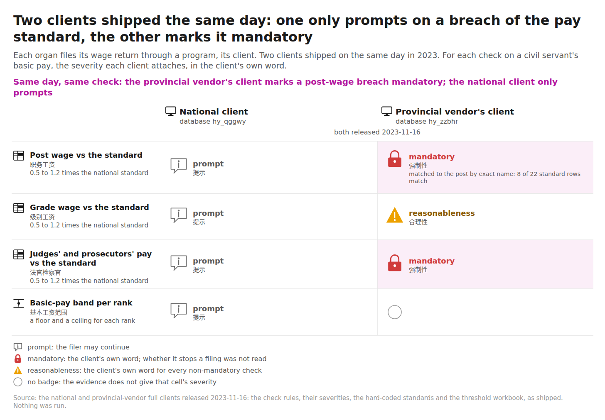605x420 pixels.
Task: Click the prompt speech-bubble icon in the Basic-pay band row
Action: [x=179, y=311]
